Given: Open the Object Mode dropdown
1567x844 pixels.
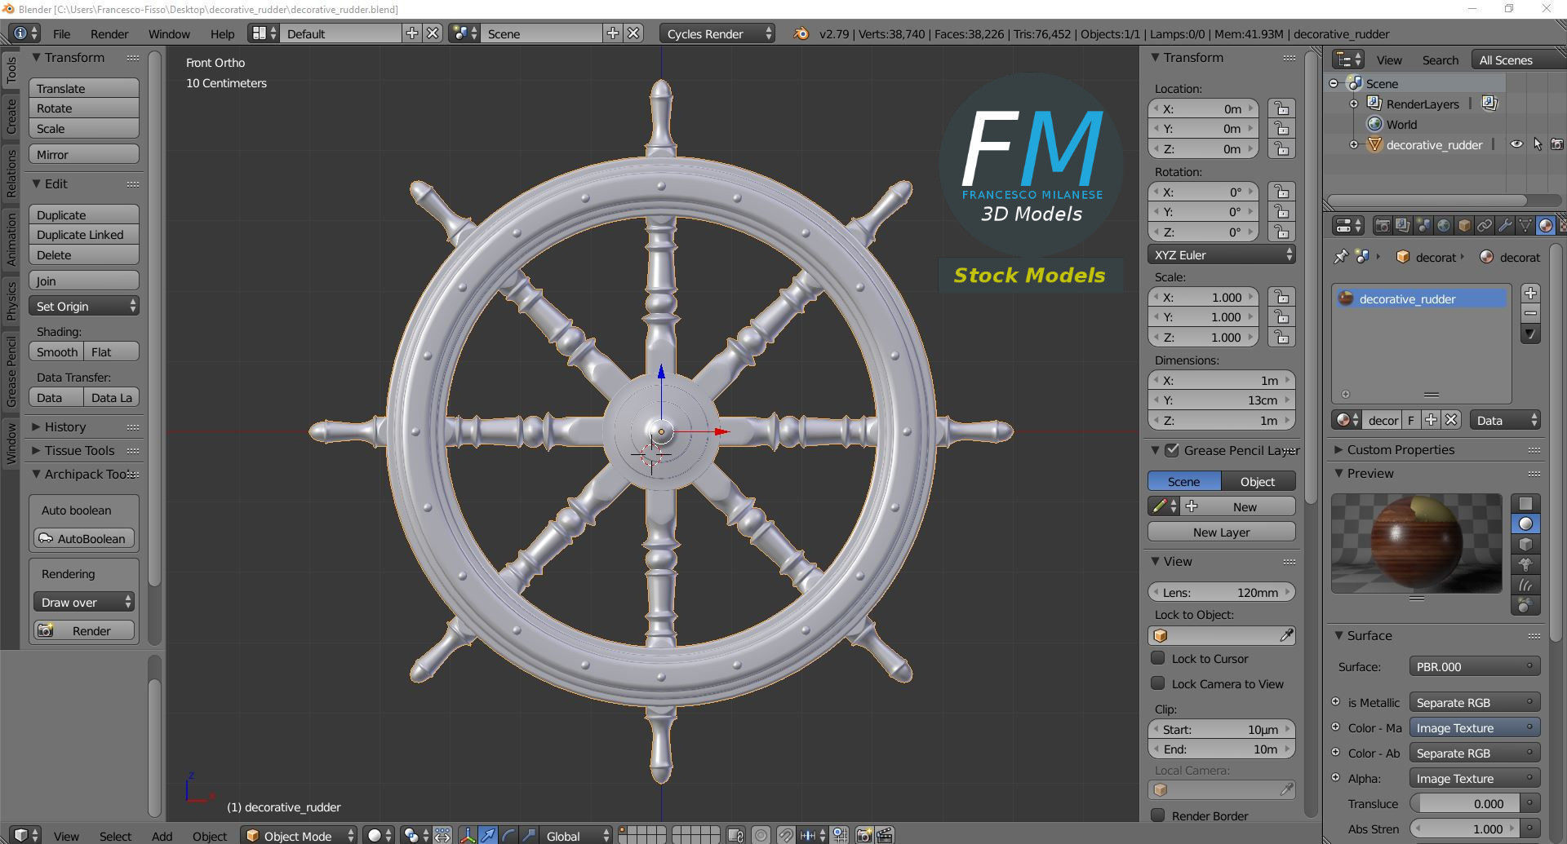Looking at the screenshot, I should pyautogui.click(x=299, y=836).
